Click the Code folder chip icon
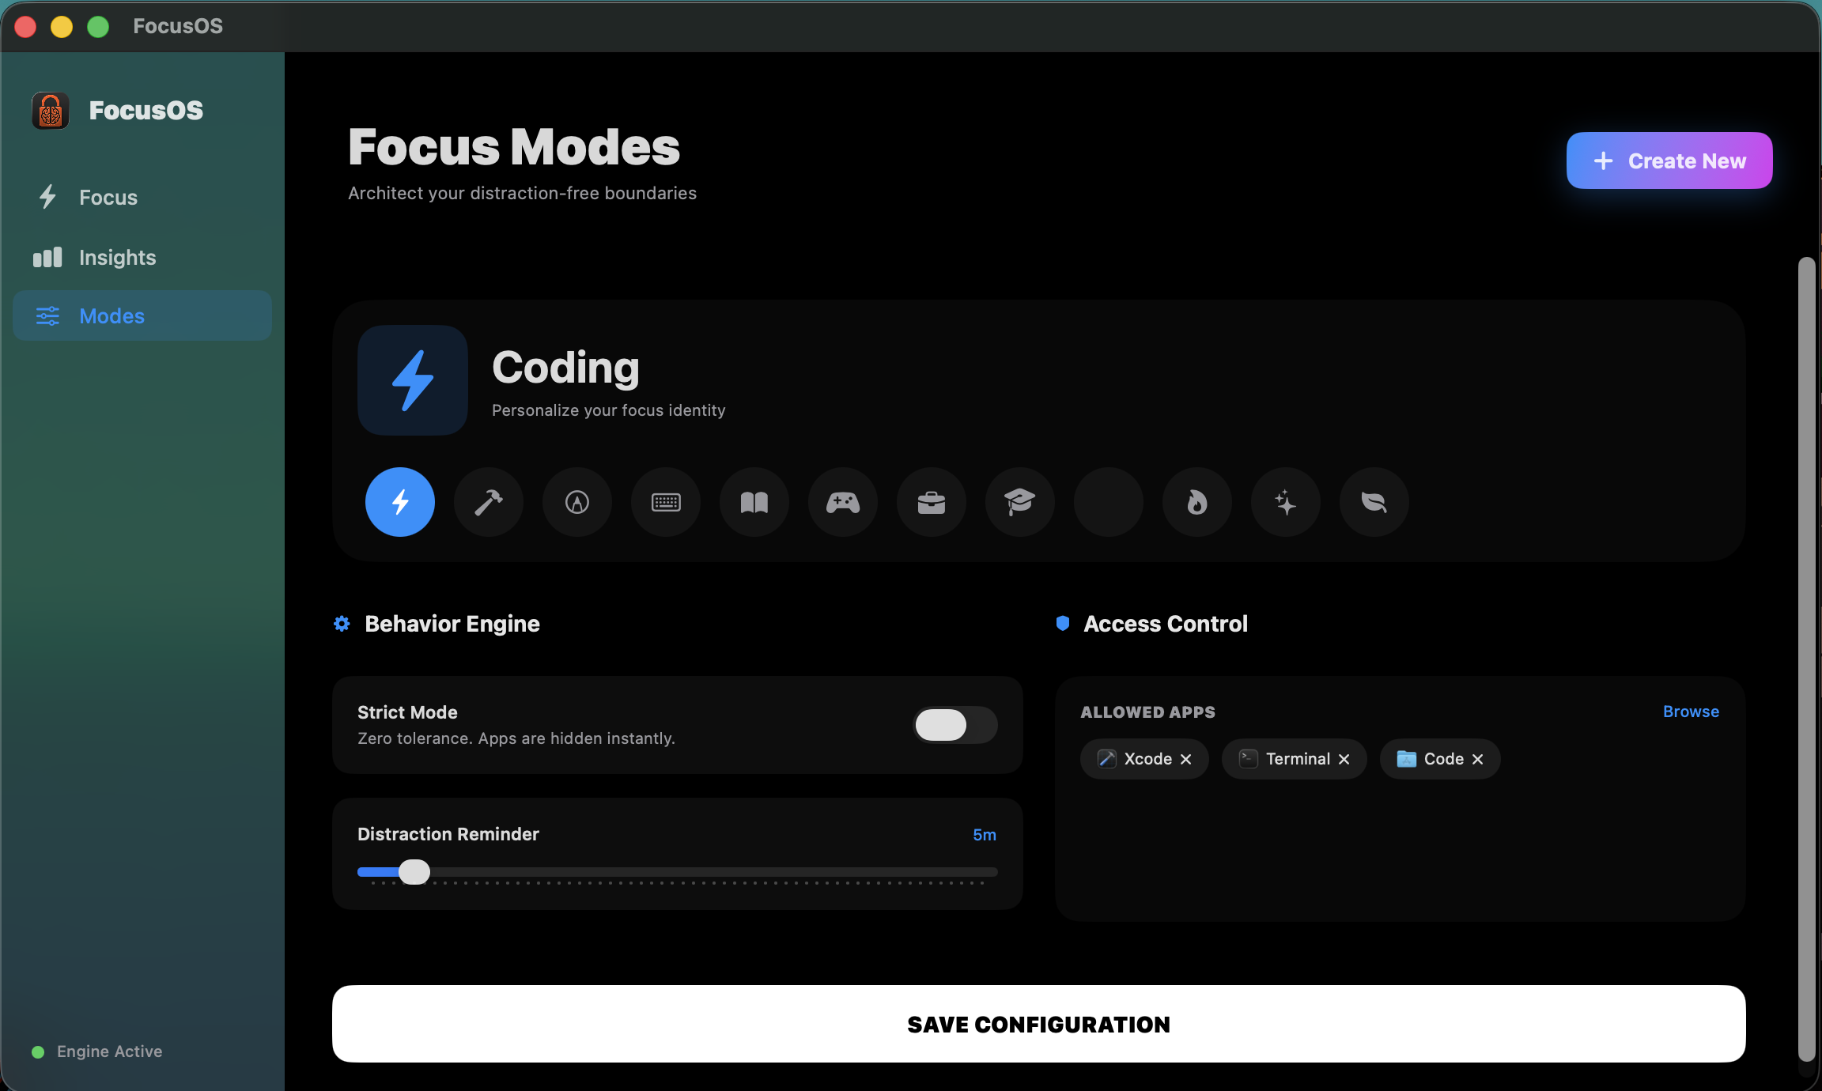1822x1091 pixels. click(x=1406, y=759)
